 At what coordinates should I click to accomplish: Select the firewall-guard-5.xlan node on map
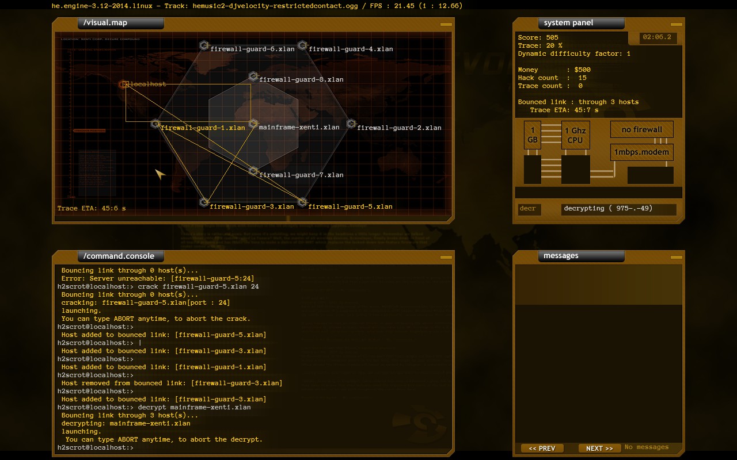pyautogui.click(x=303, y=202)
